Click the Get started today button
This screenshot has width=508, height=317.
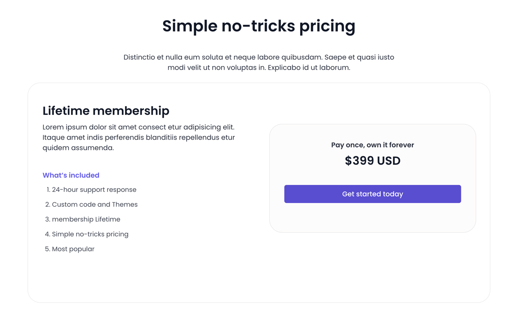(x=372, y=194)
